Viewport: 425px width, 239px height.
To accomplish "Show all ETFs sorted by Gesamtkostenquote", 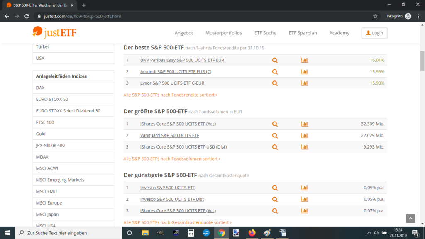I will point(177,222).
